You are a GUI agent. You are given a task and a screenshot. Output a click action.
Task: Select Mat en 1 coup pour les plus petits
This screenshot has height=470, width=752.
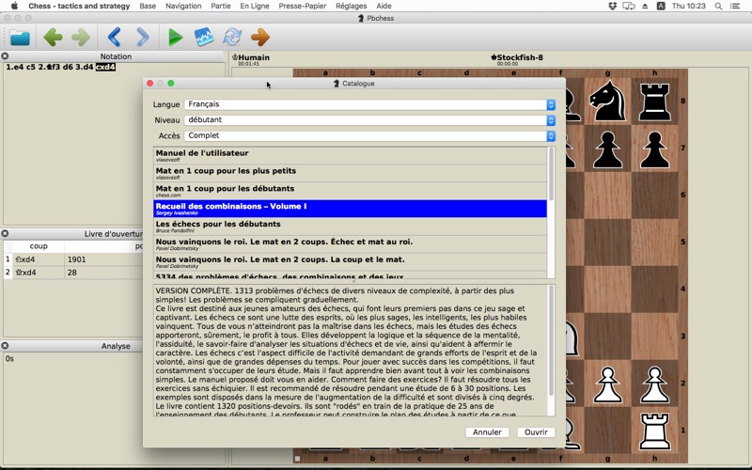click(x=350, y=173)
